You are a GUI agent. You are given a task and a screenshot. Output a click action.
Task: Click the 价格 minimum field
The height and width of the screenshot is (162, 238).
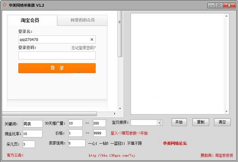coord(75,133)
